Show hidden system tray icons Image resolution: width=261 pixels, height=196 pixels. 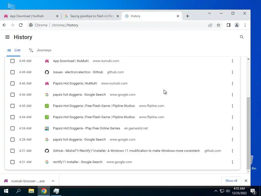[x=216, y=191]
